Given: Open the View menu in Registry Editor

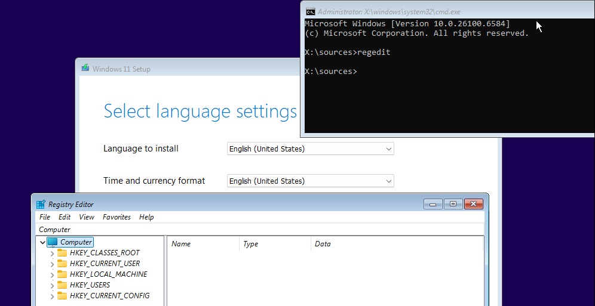Looking at the screenshot, I should [87, 217].
